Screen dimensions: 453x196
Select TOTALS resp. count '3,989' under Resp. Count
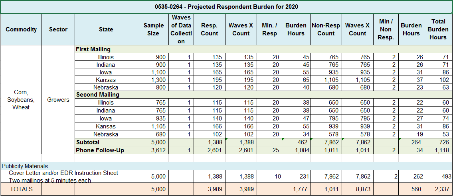click(210, 189)
